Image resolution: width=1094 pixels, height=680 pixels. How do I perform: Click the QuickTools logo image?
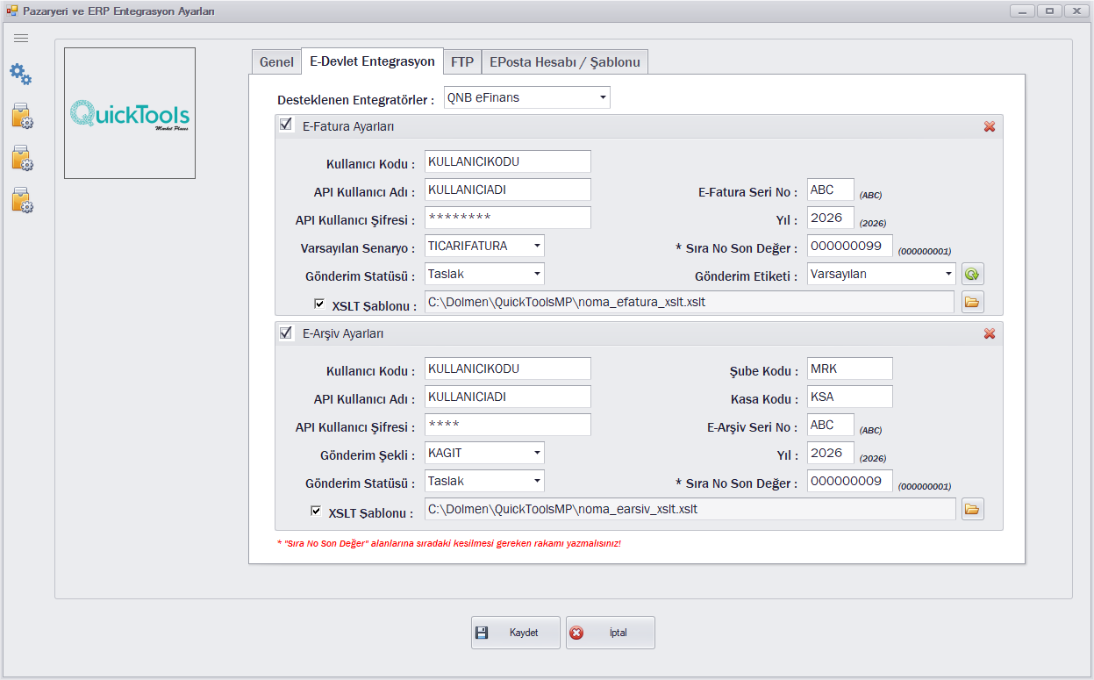click(x=130, y=113)
